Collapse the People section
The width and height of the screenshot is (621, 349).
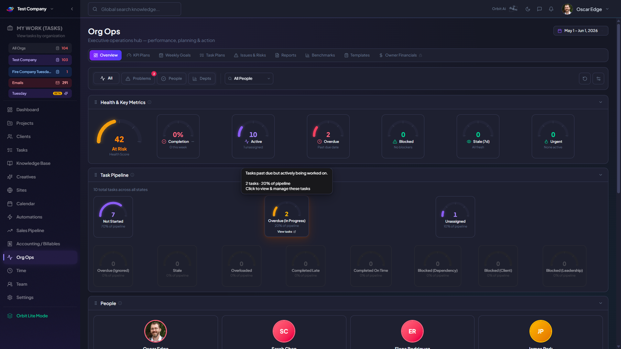coord(601,303)
